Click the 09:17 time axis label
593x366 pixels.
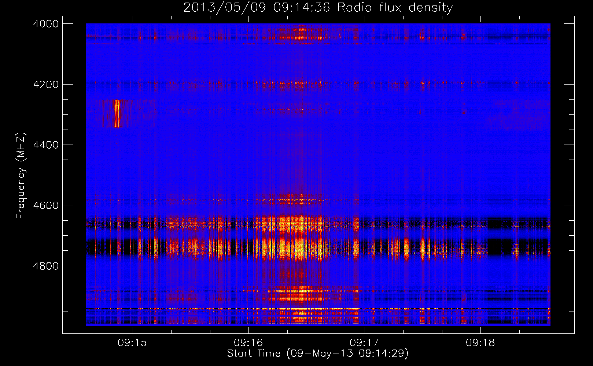pos(364,343)
